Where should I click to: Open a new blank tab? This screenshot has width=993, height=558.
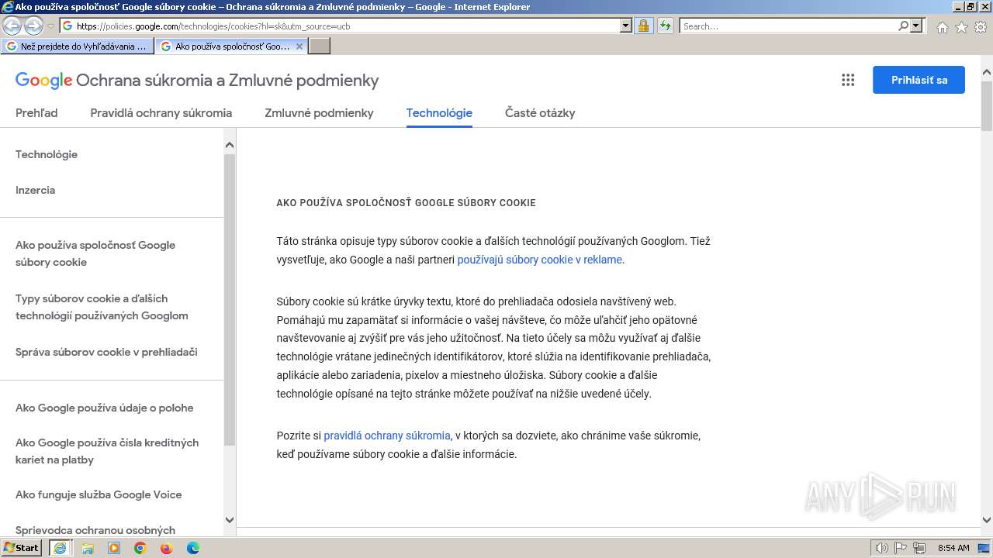pyautogui.click(x=320, y=46)
